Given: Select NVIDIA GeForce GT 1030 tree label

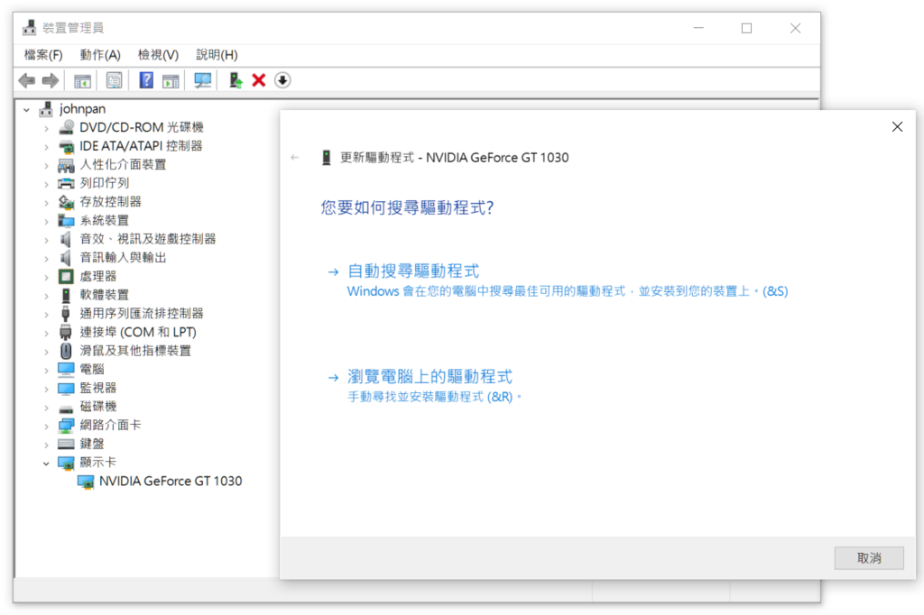Looking at the screenshot, I should (171, 482).
